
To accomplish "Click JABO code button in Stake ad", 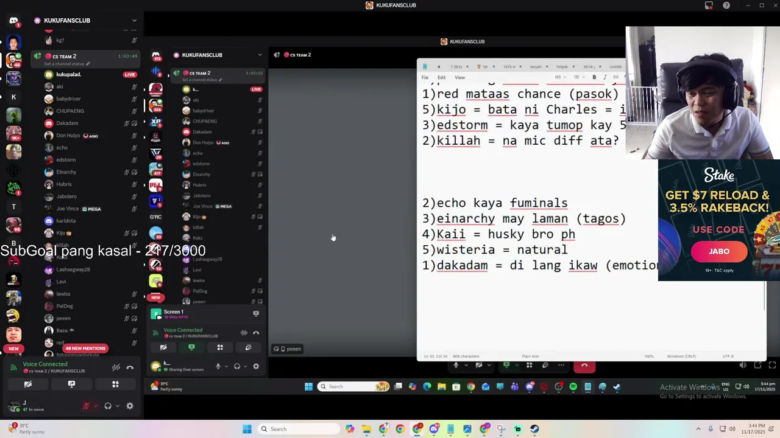I will point(719,251).
